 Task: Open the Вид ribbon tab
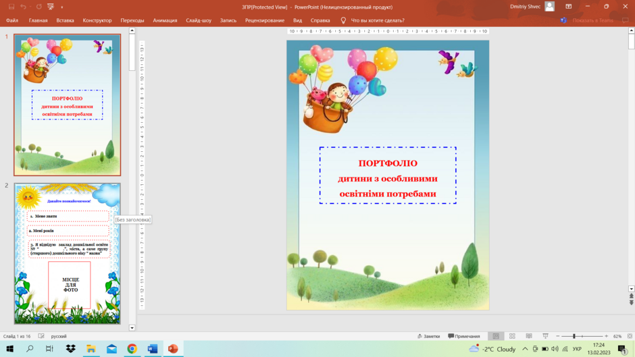point(298,20)
